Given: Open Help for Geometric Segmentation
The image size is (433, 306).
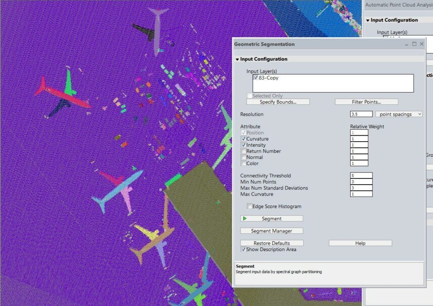Looking at the screenshot, I should tap(359, 243).
